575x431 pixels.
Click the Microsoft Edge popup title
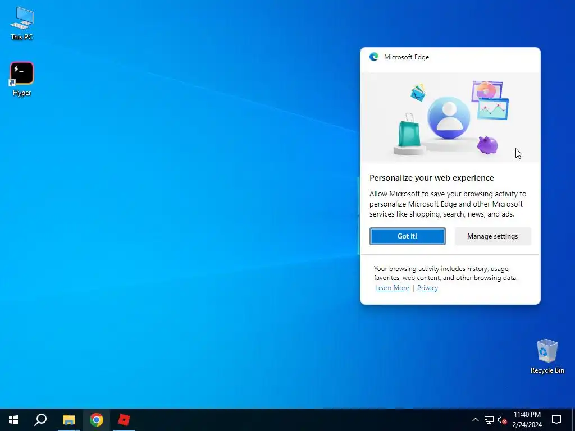407,57
